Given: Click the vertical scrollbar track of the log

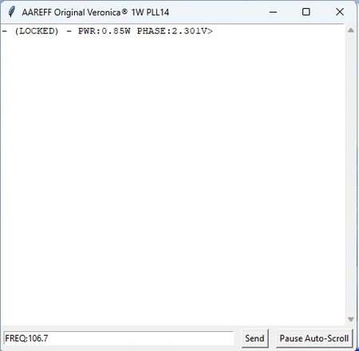Looking at the screenshot, I should coord(351,174).
